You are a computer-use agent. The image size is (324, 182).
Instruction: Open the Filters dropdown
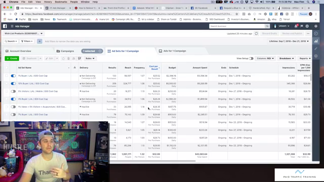tap(27, 41)
